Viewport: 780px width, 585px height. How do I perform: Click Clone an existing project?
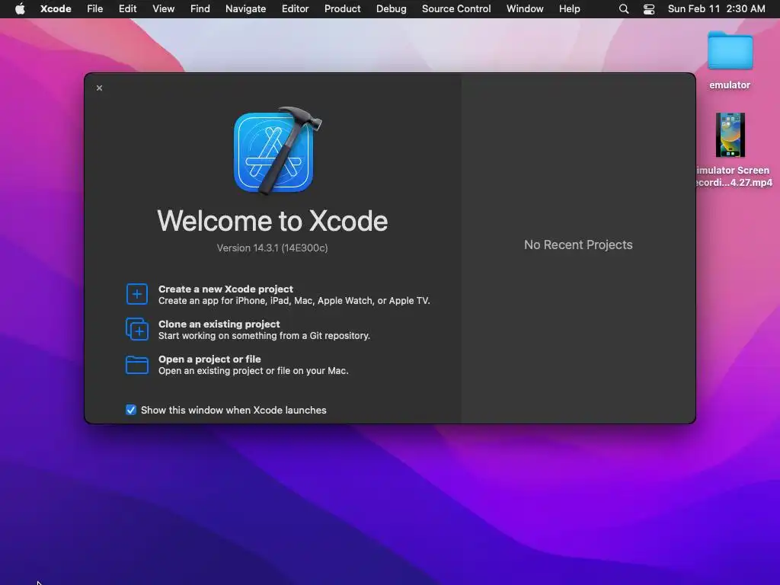(219, 324)
